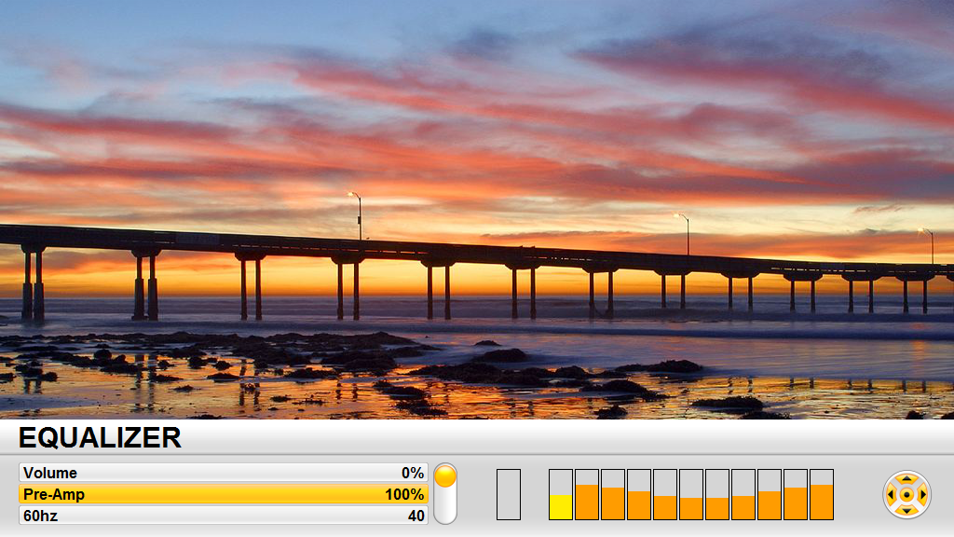Image resolution: width=954 pixels, height=537 pixels.
Task: Click the ninth orange equalizer band bar
Action: [796, 494]
